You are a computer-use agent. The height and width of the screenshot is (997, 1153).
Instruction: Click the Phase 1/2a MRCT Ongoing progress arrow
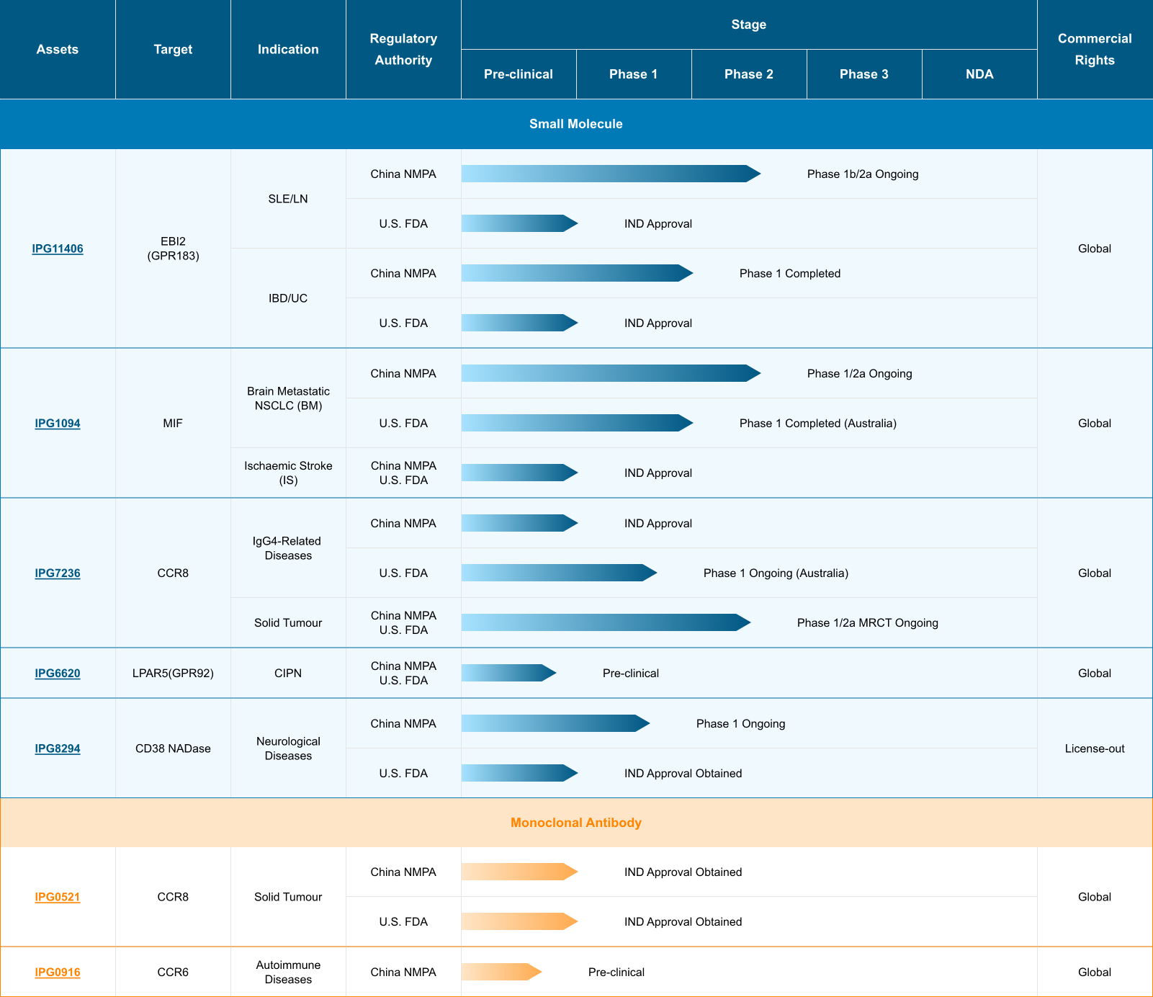(x=605, y=622)
